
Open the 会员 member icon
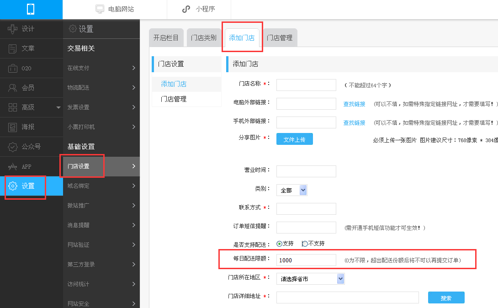[x=12, y=88]
